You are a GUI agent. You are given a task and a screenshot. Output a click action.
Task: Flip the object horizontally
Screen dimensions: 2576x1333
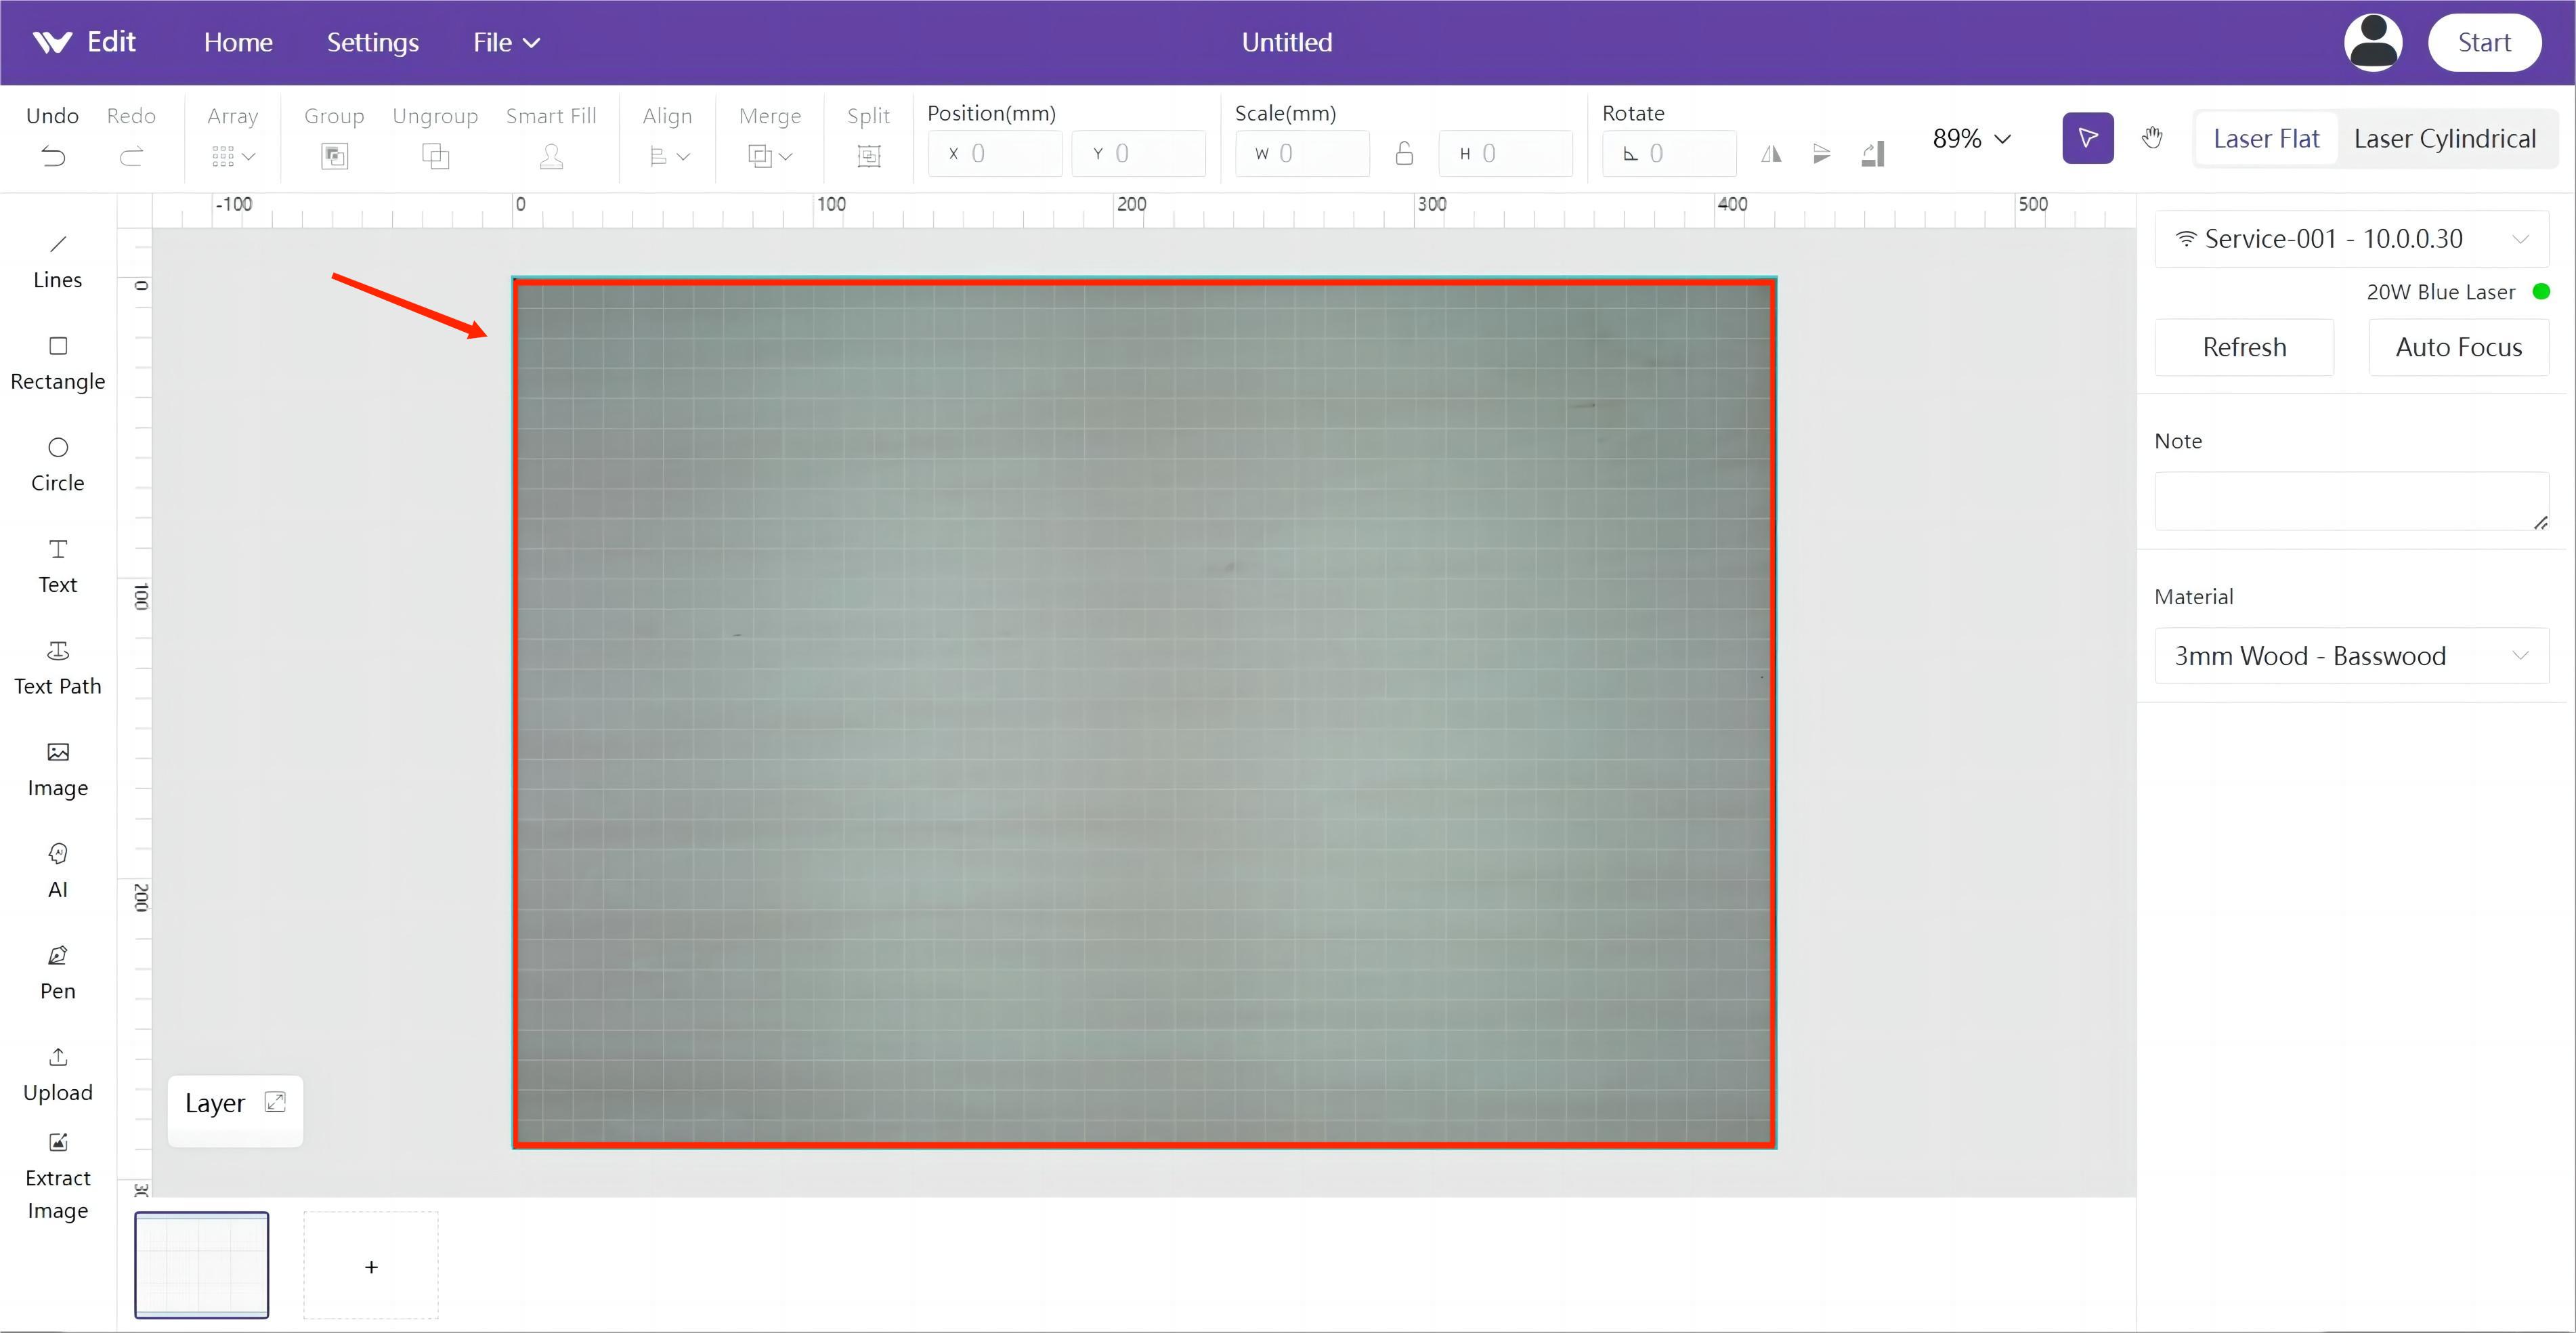coord(1771,154)
